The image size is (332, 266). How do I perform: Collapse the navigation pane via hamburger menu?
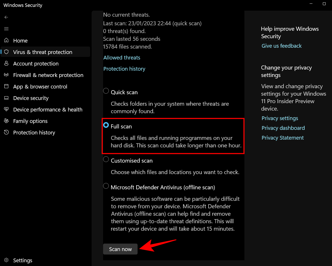(x=6, y=29)
